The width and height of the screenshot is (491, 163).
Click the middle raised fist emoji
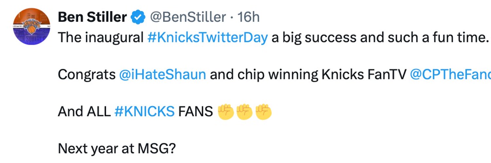click(245, 112)
